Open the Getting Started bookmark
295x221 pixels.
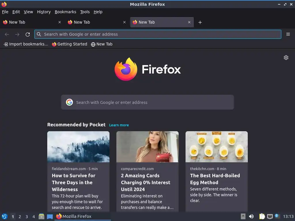(x=70, y=44)
